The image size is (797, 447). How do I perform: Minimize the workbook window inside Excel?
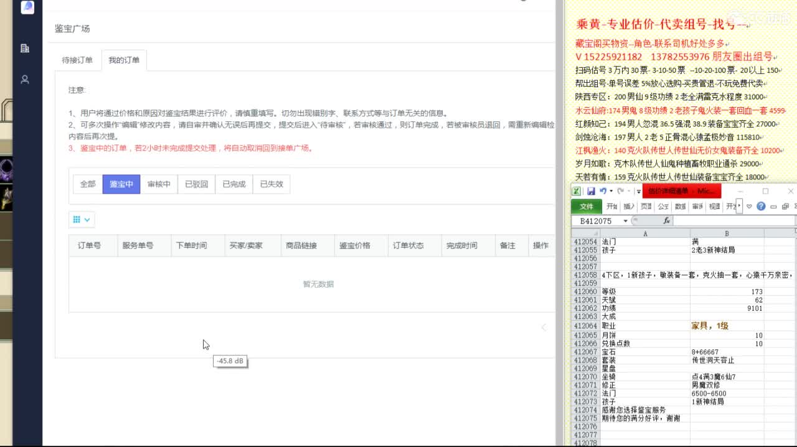(773, 207)
